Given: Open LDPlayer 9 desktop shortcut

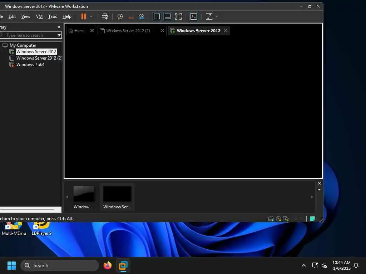Looking at the screenshot, I should [x=41, y=229].
